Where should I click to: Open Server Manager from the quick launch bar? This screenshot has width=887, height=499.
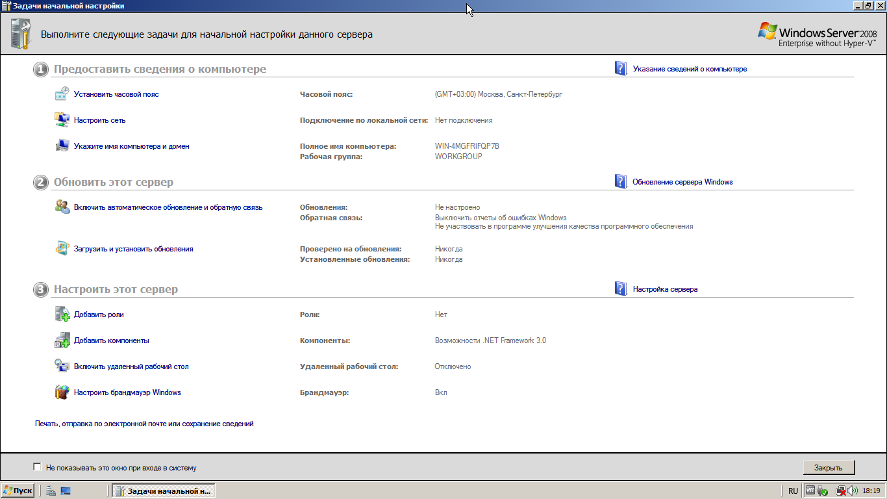[51, 491]
